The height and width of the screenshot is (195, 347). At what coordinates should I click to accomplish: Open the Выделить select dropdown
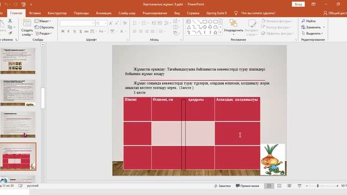[x=312, y=34]
